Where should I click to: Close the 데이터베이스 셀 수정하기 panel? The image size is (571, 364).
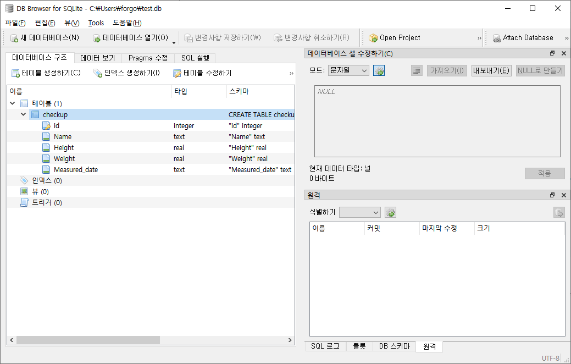click(564, 53)
